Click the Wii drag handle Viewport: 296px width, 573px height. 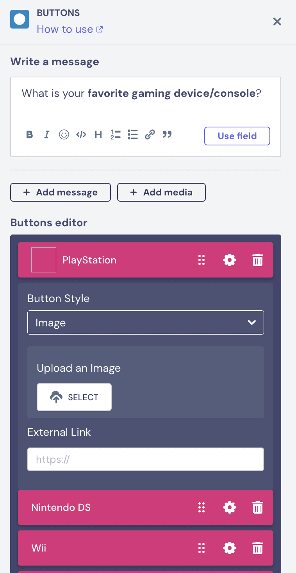click(201, 548)
